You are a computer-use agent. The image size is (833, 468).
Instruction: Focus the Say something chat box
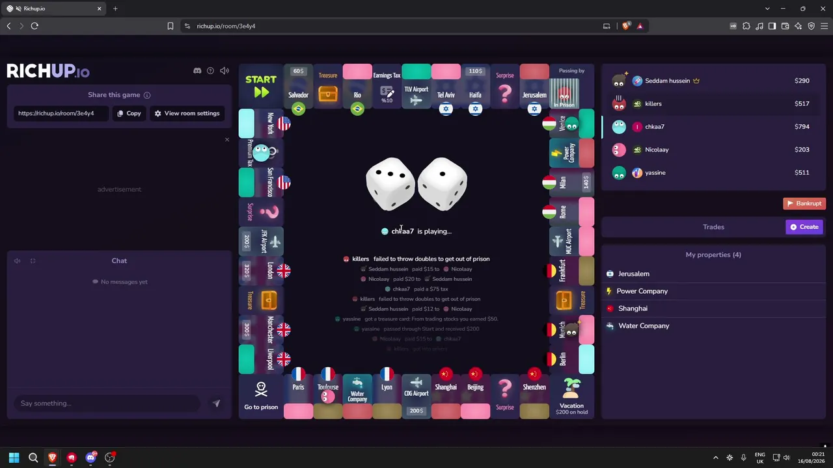click(107, 403)
